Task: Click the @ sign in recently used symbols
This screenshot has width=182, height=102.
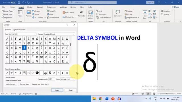Action: (x=46, y=73)
